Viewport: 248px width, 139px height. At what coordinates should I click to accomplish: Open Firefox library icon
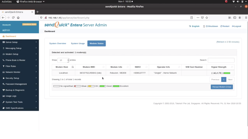pyautogui.click(x=230, y=18)
